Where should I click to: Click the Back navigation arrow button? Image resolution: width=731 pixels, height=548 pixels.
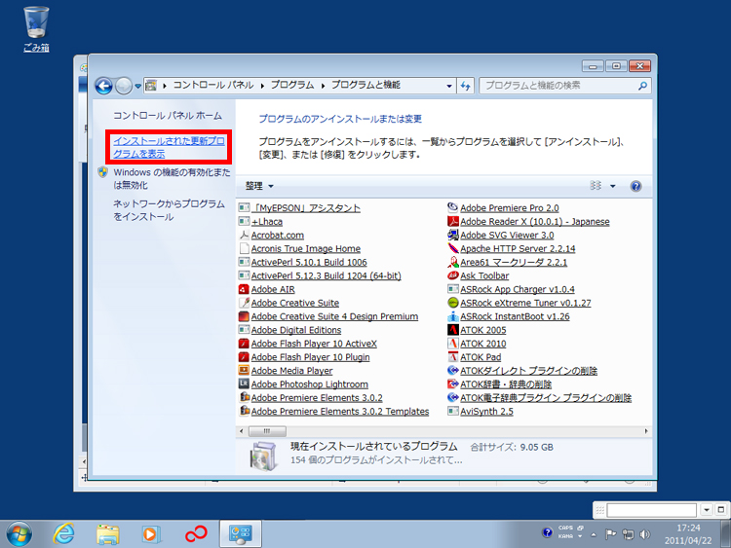coord(103,86)
